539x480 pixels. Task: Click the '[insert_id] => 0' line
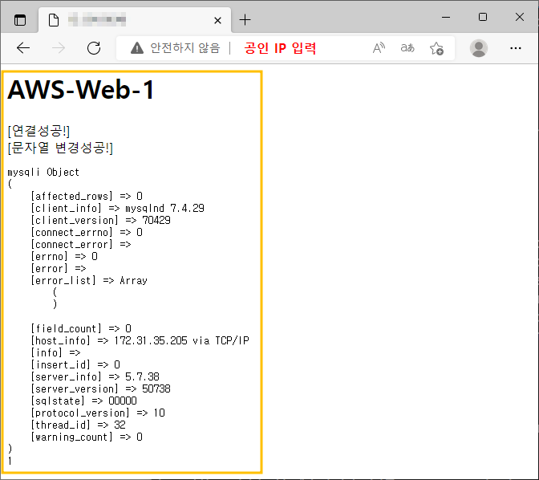(x=75, y=364)
